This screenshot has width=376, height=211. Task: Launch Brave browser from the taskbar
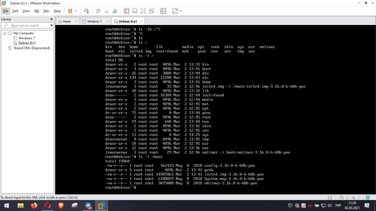pyautogui.click(x=61, y=205)
